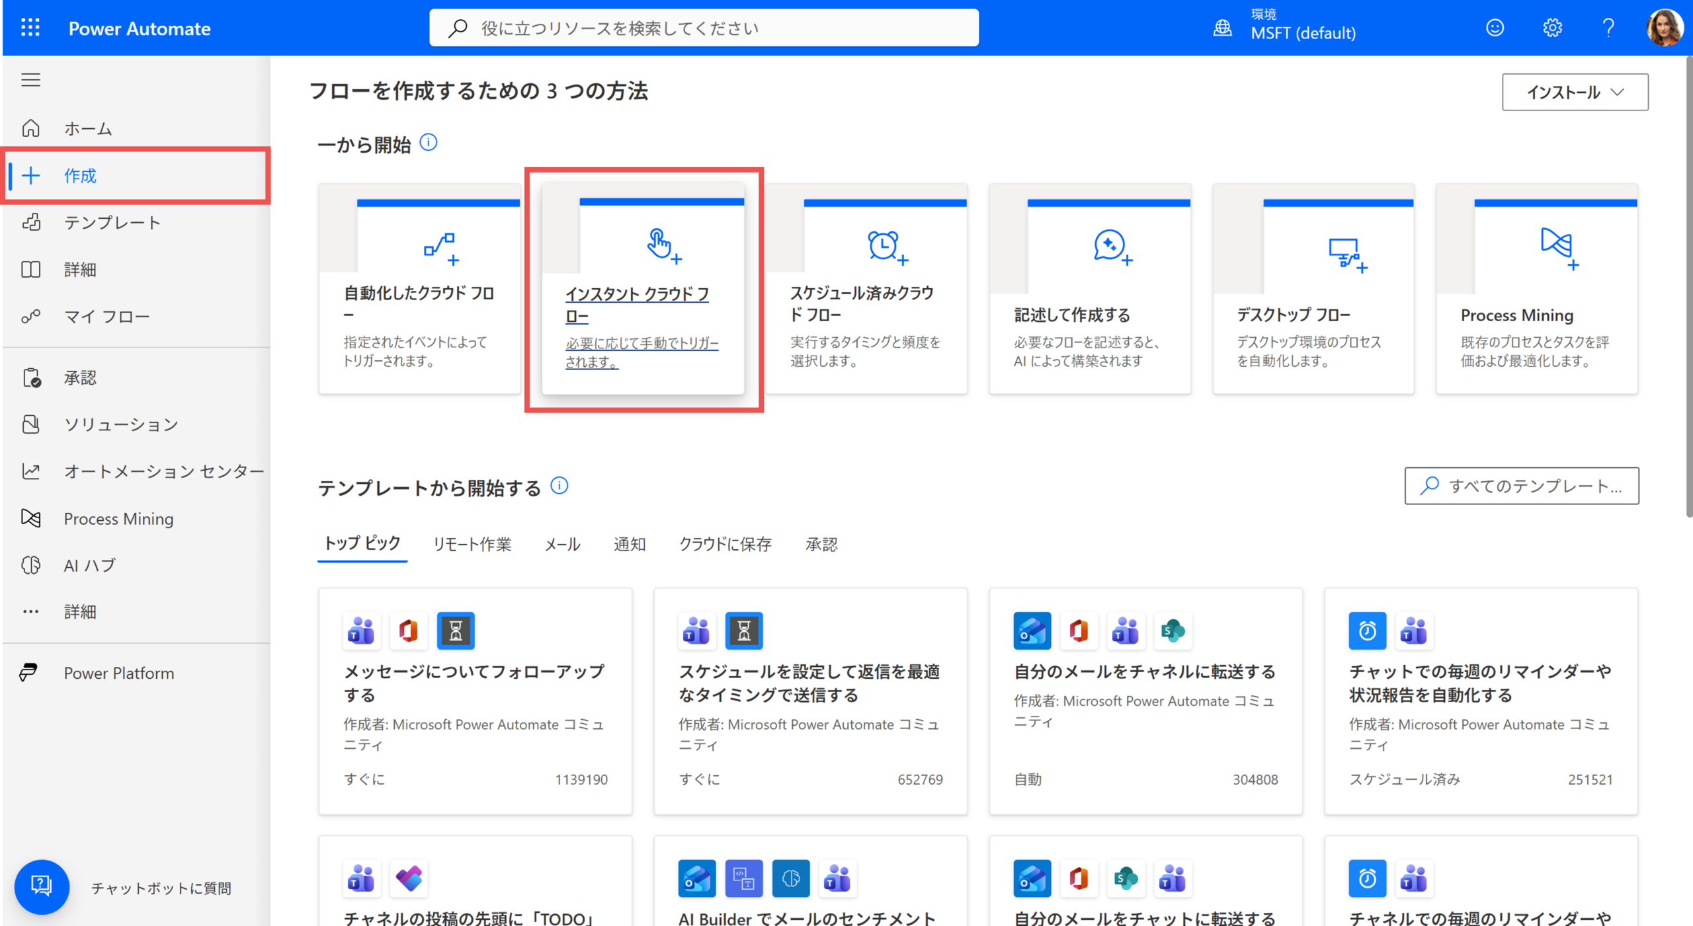The image size is (1693, 926).
Task: Open the settings gear icon
Action: tap(1551, 28)
